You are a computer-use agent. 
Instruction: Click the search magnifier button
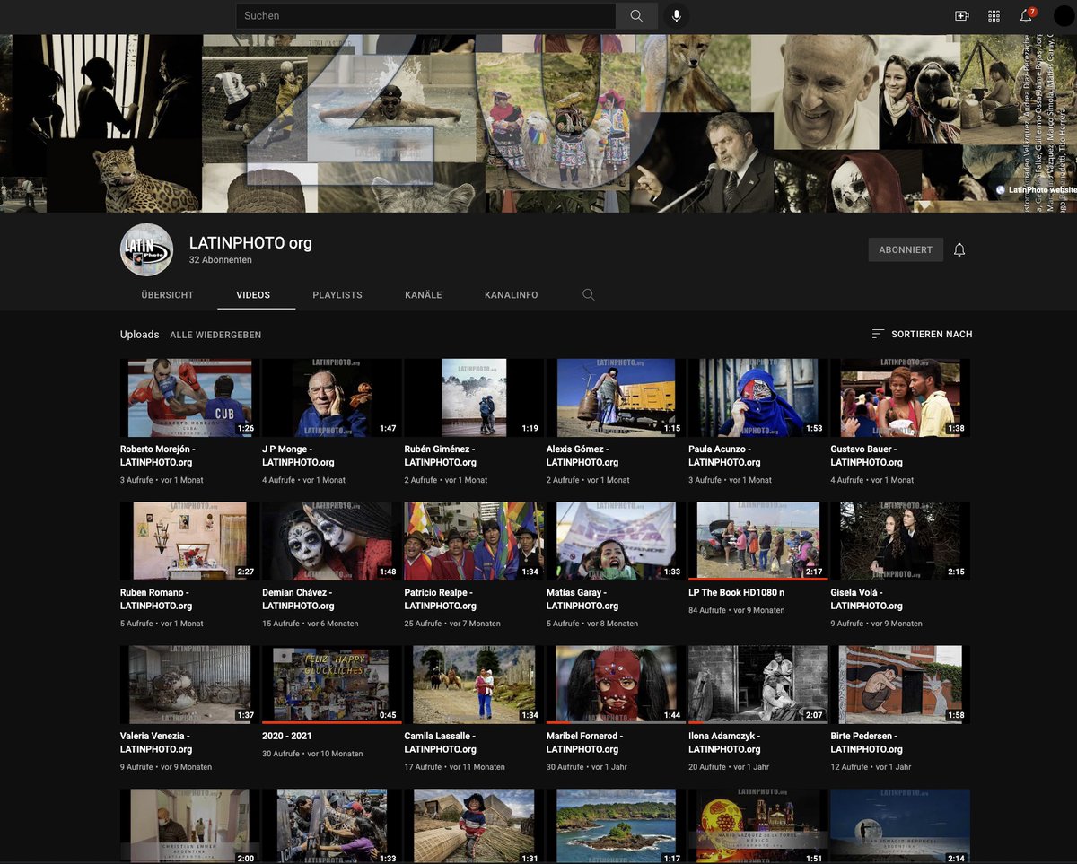[x=636, y=15]
